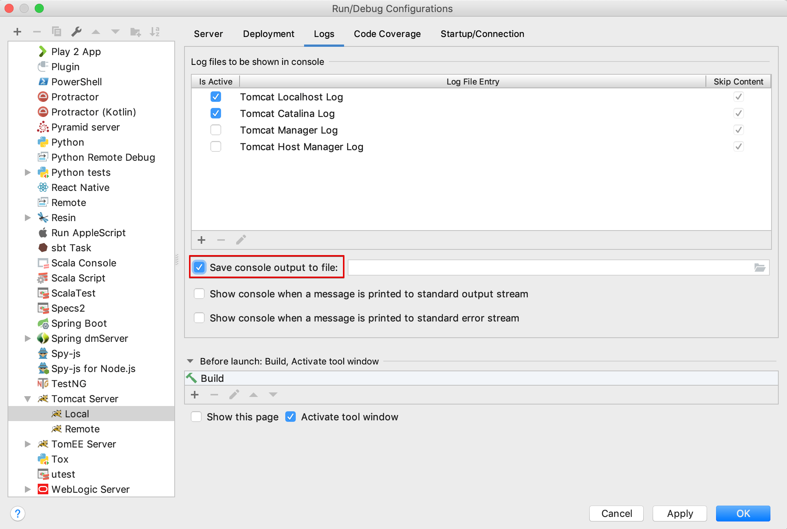
Task: Add new configuration with plus icon
Action: point(17,32)
